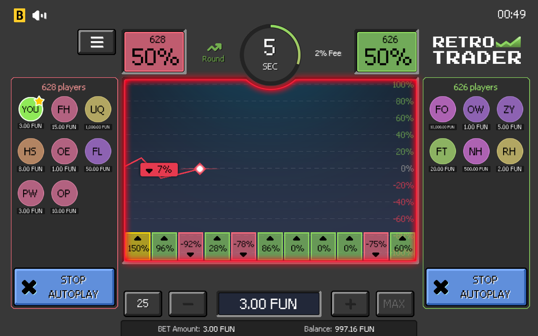Screen dimensions: 538x336
Task: Open the hamburger menu
Action: tap(97, 42)
